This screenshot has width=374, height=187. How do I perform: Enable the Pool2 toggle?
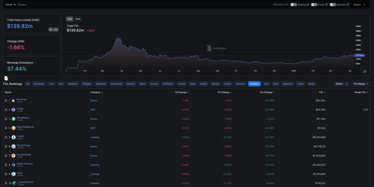pyautogui.click(x=314, y=5)
